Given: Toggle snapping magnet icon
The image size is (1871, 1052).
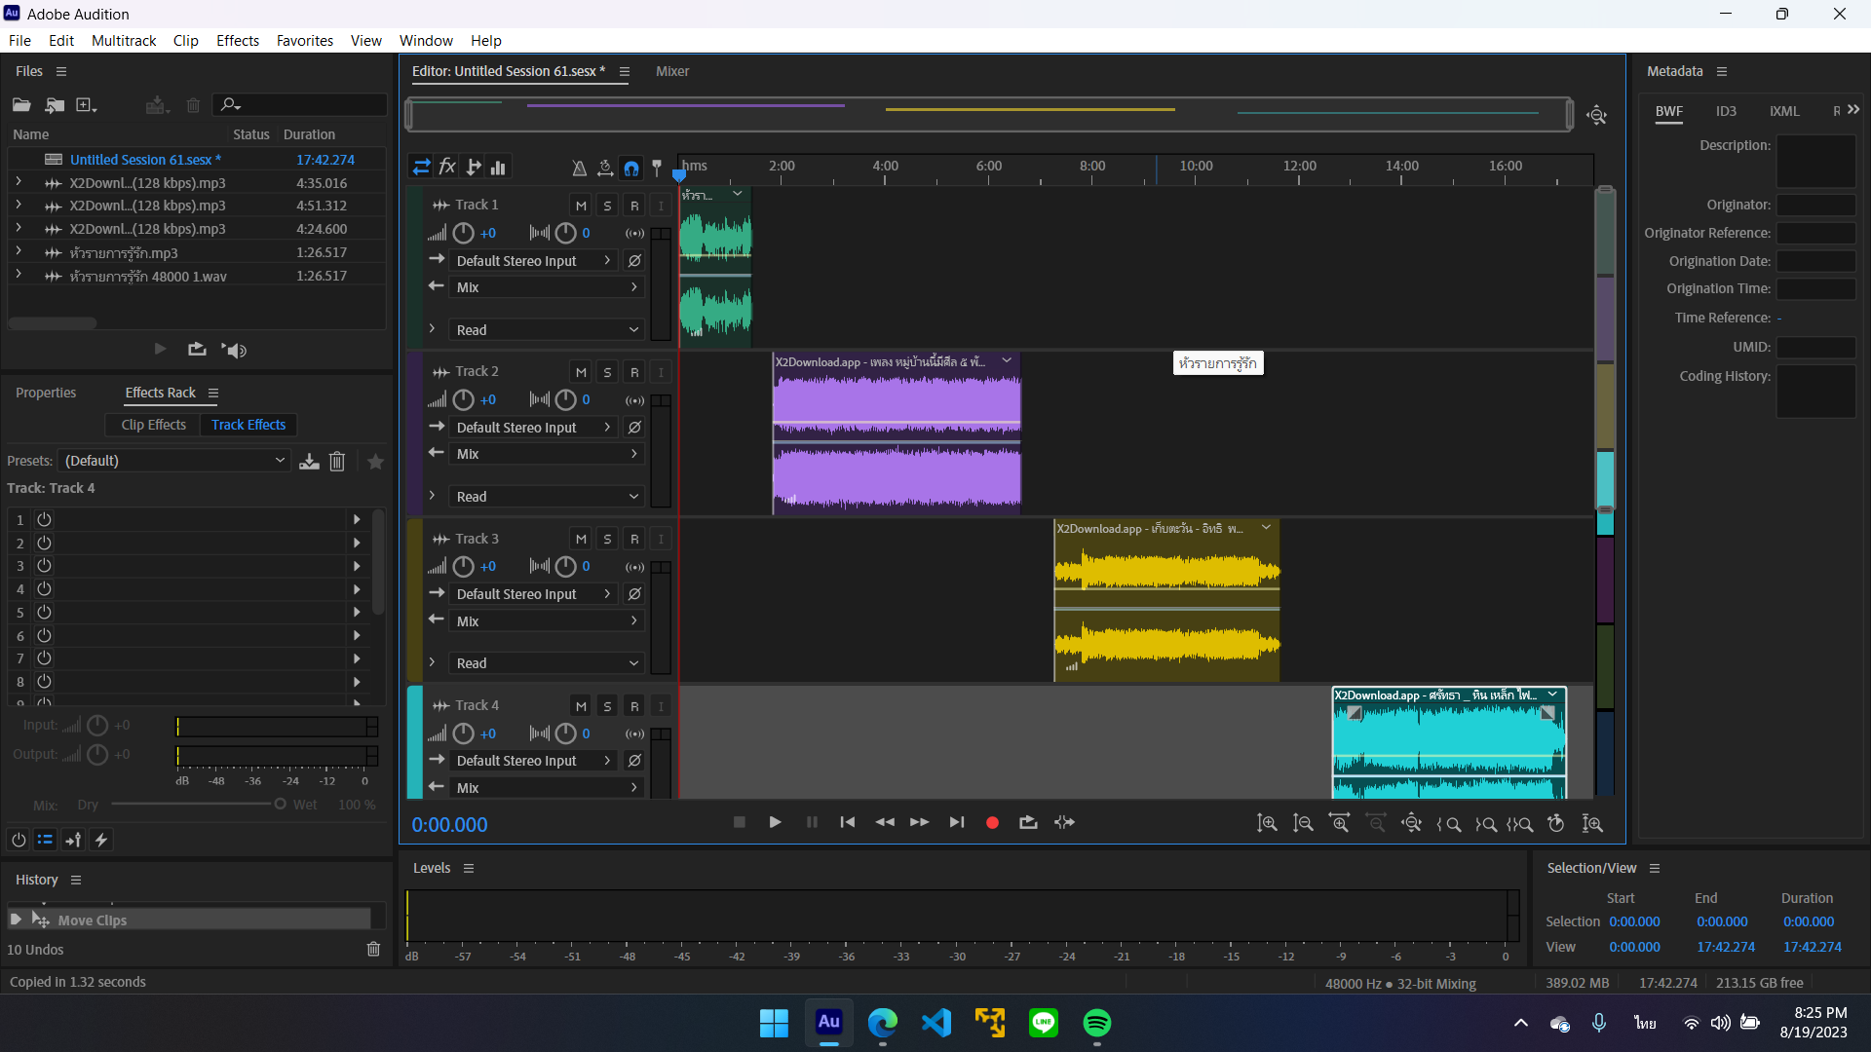Looking at the screenshot, I should click(x=631, y=168).
